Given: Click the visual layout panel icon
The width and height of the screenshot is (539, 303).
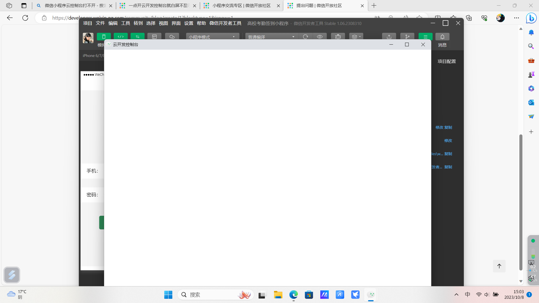Looking at the screenshot, I should pyautogui.click(x=154, y=37).
